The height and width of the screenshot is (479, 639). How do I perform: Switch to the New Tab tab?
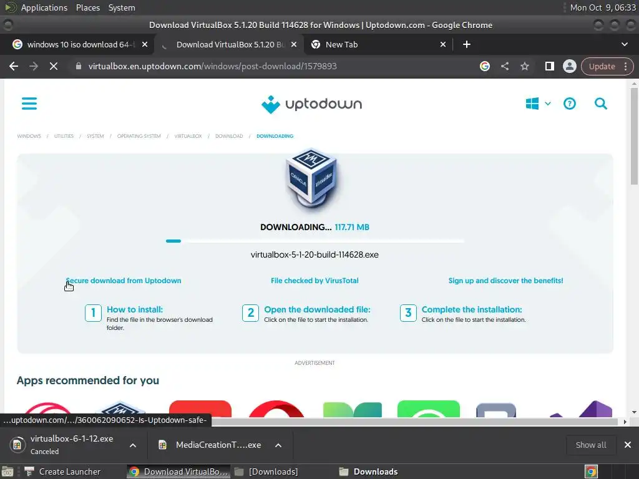[x=377, y=44]
